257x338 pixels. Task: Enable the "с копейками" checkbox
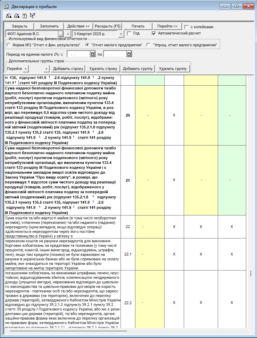click(x=187, y=27)
